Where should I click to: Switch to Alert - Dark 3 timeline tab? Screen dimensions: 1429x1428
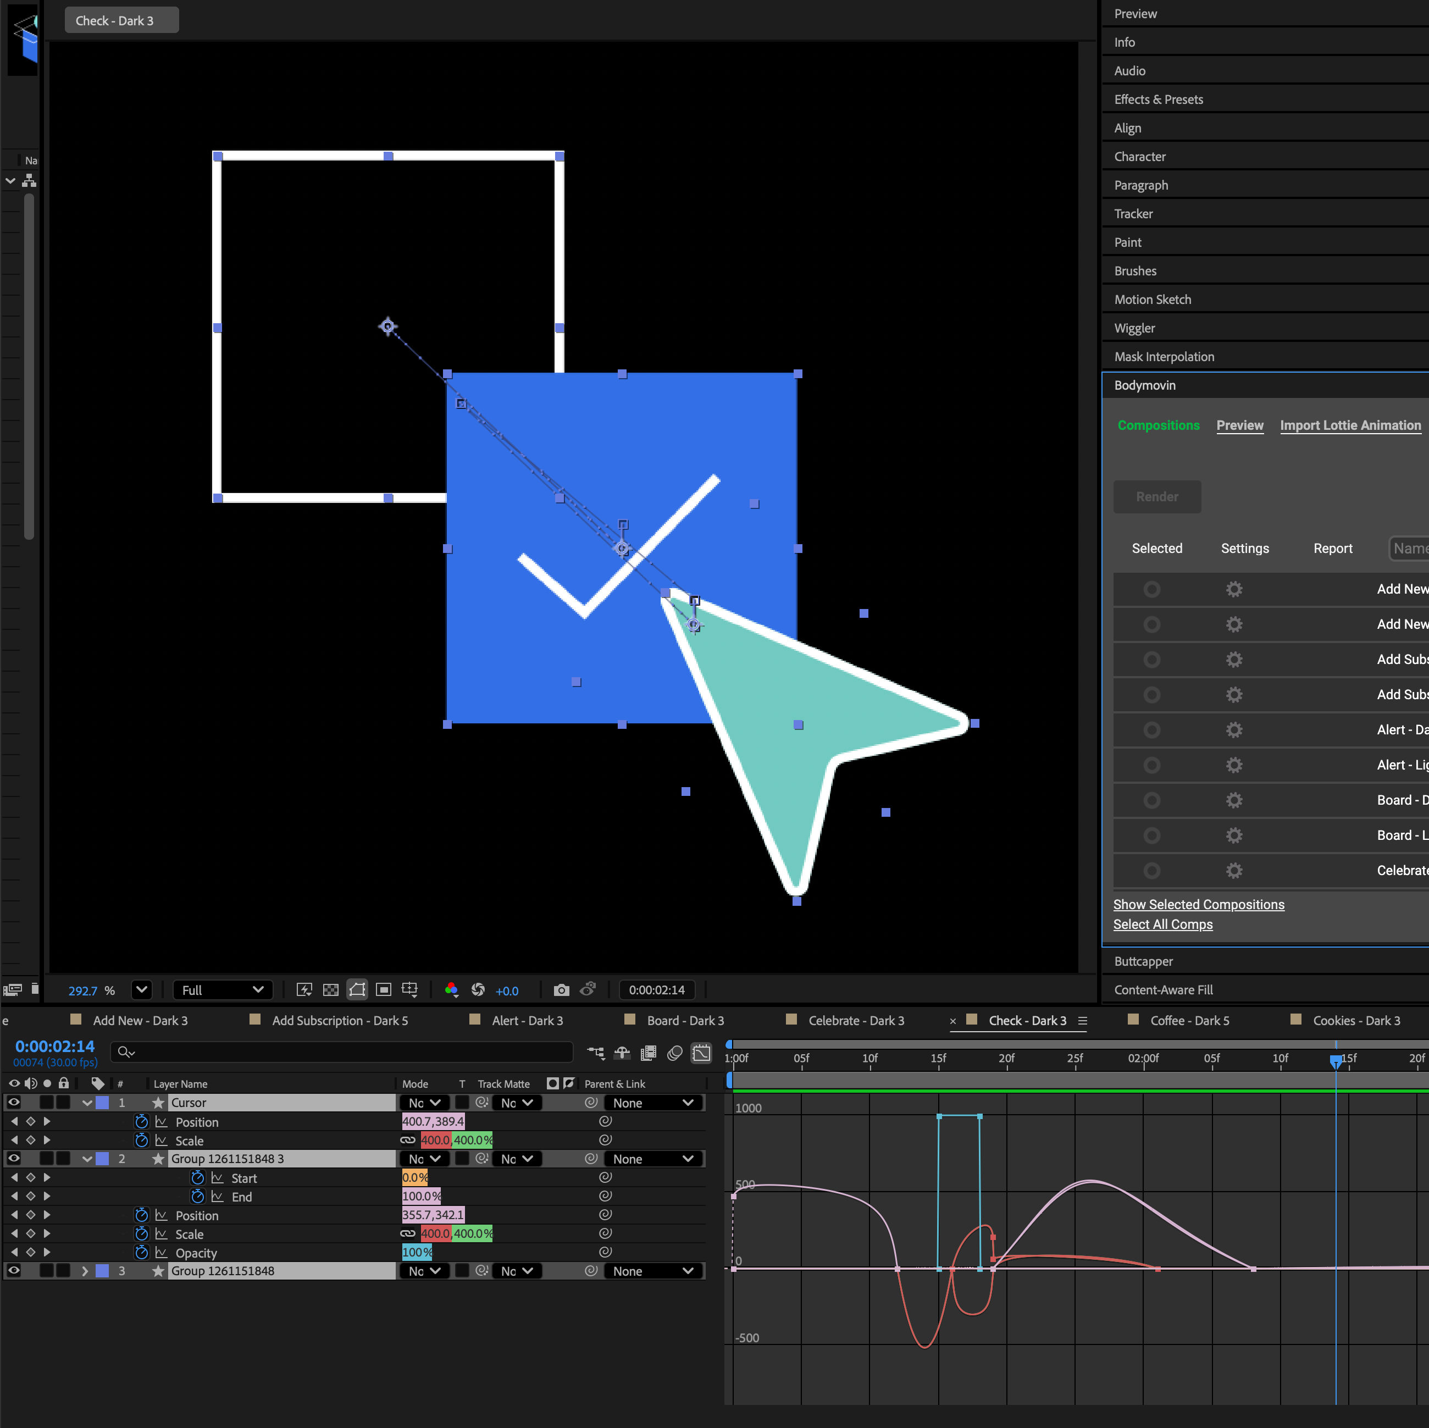click(528, 1021)
